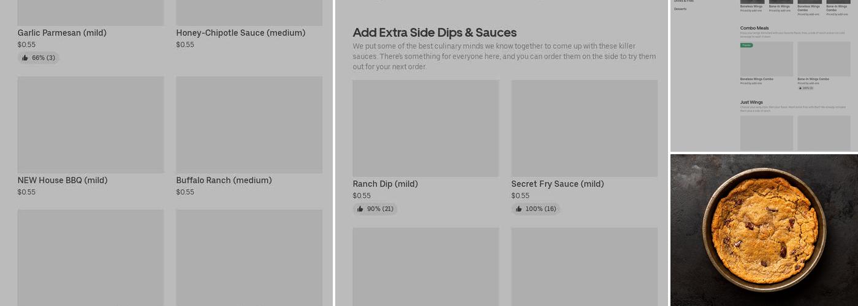This screenshot has height=306, width=858.
Task: Click the 100% (16) rating badge
Action: (536, 209)
